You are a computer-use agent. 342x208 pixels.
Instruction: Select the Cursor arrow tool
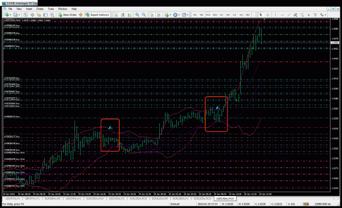(x=260, y=15)
